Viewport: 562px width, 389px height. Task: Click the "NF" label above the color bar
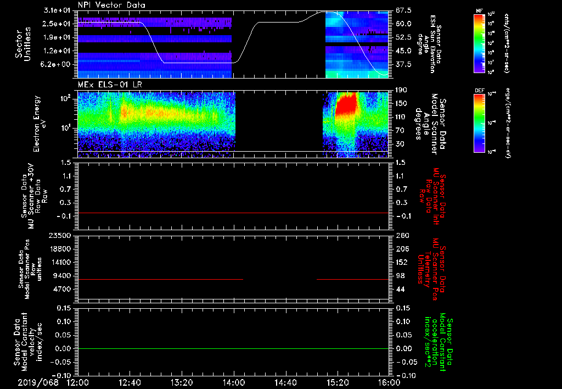[480, 11]
